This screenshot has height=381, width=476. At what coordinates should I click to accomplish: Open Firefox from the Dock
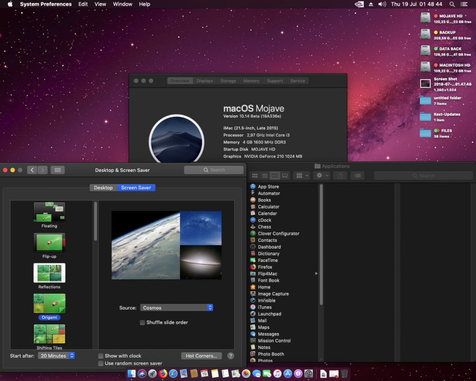(x=163, y=373)
